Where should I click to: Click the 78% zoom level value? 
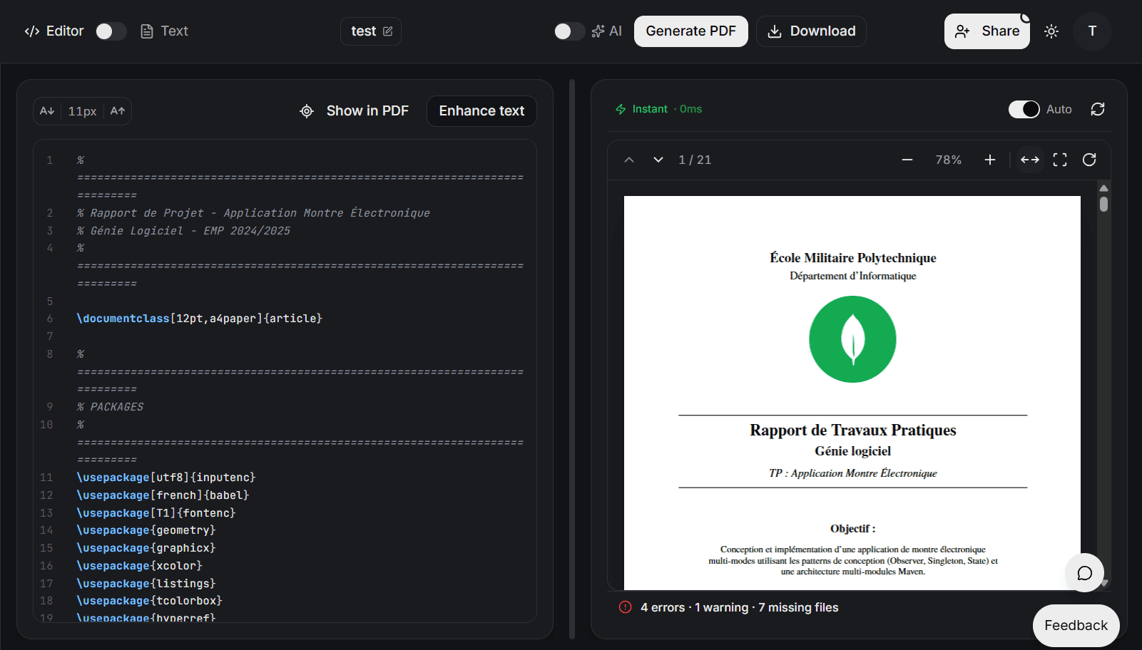949,160
